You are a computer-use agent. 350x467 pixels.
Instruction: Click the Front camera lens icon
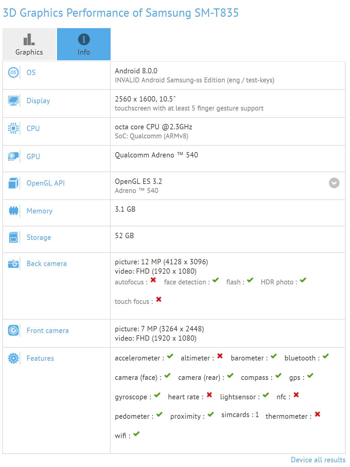(x=13, y=331)
